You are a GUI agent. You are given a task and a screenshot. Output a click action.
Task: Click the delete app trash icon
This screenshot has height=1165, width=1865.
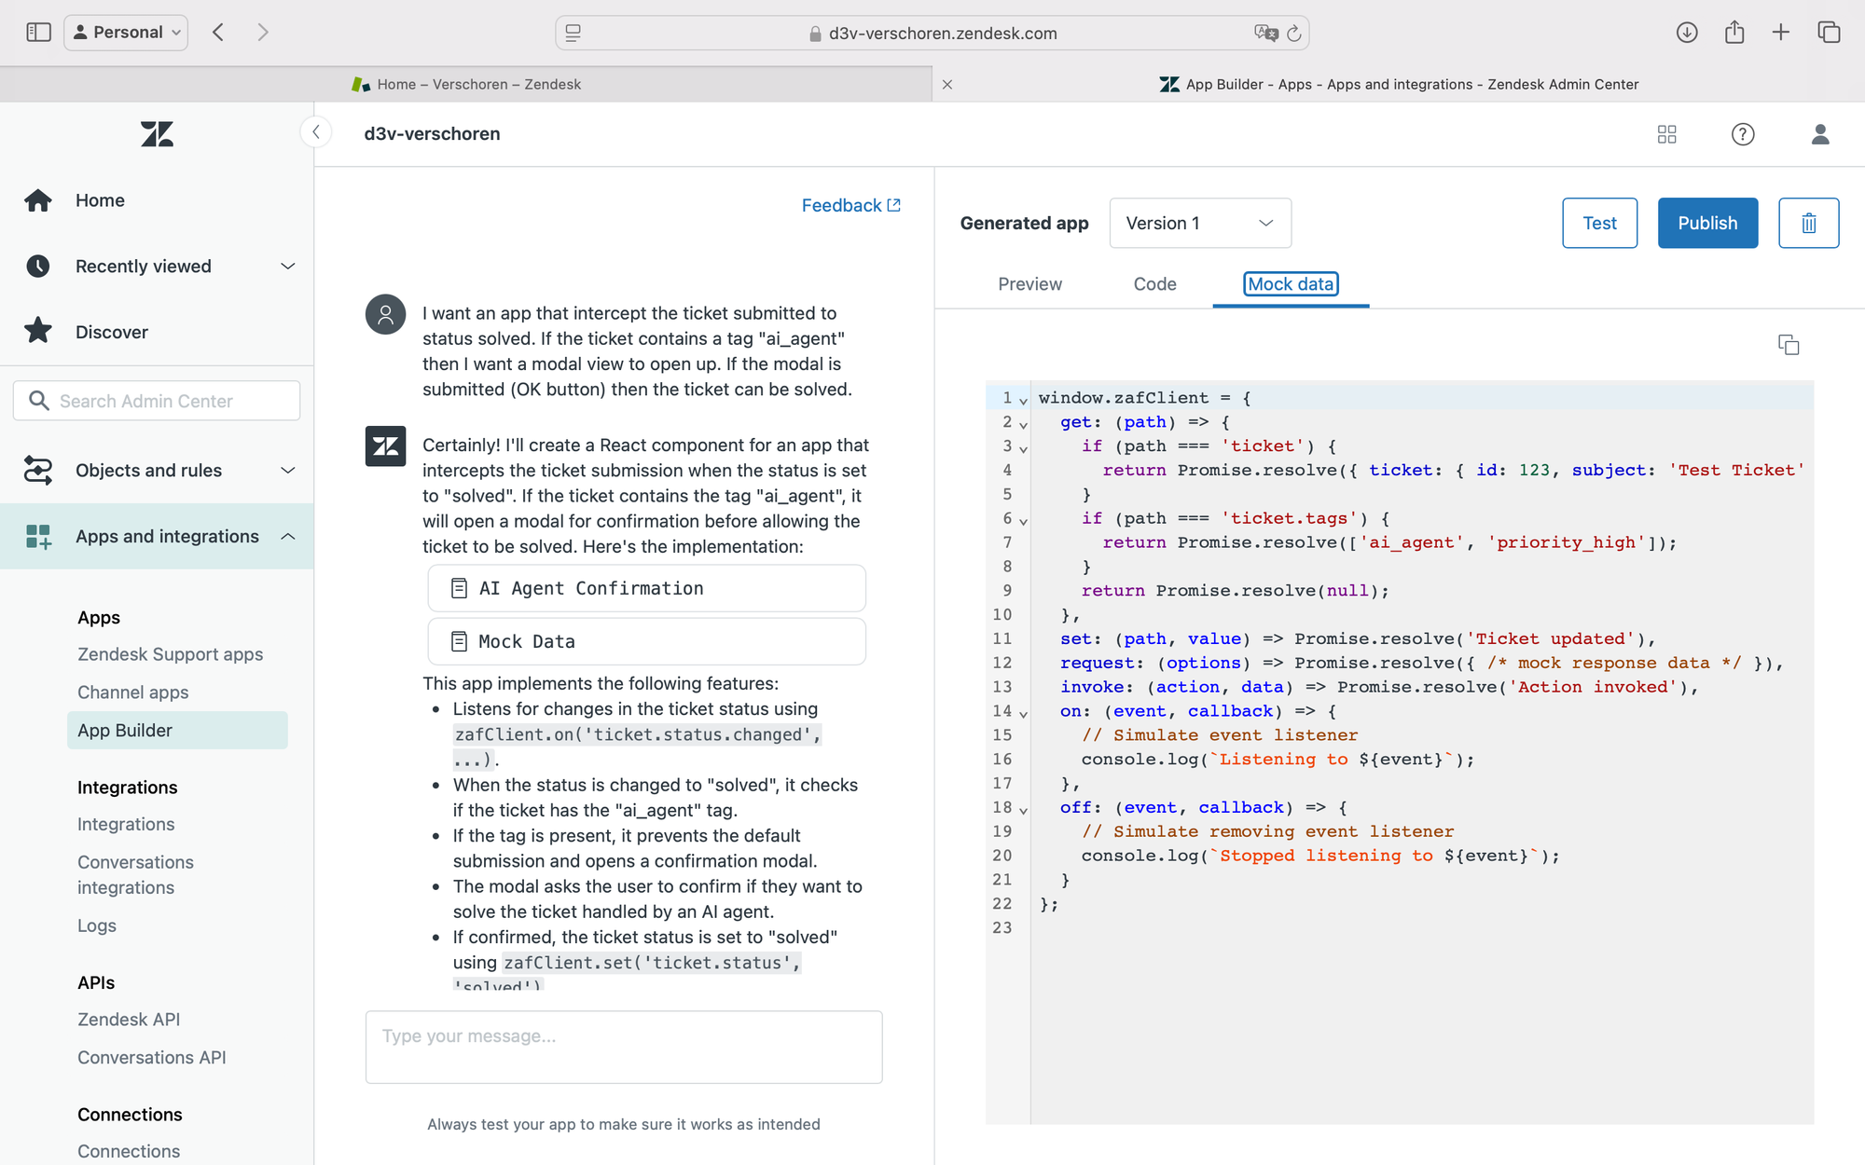click(x=1808, y=223)
